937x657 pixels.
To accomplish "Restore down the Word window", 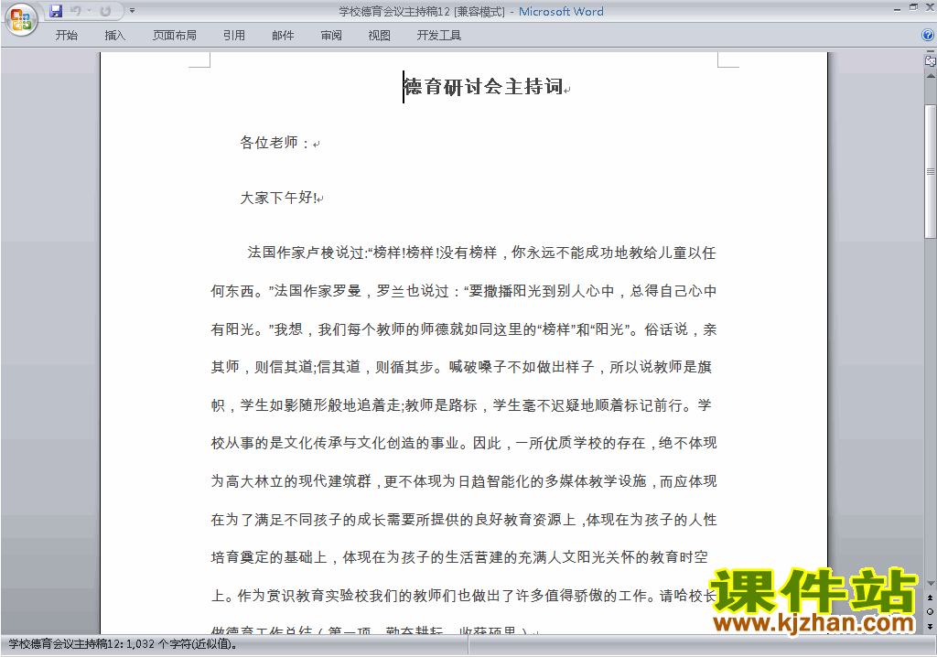I will point(913,8).
